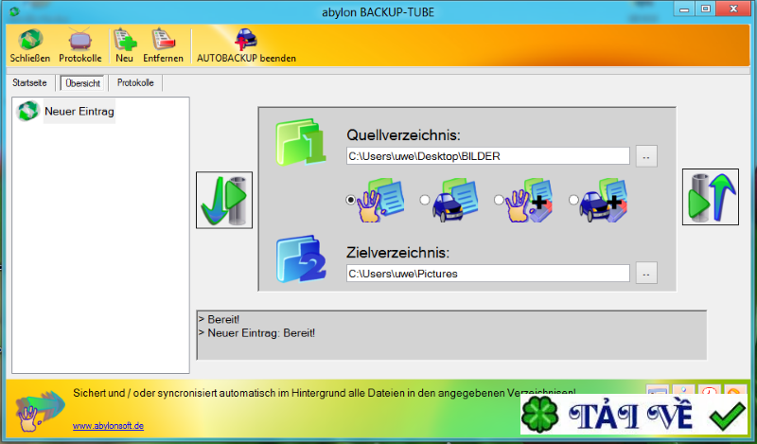Click the blue target folder icon
The height and width of the screenshot is (444, 757).
pyautogui.click(x=300, y=259)
